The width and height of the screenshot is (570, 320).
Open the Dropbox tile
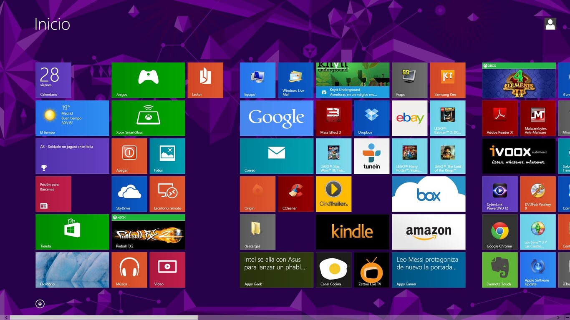(371, 118)
